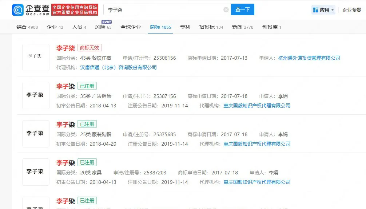
Task: Clear the search box with the X icon
Action: coord(226,9)
